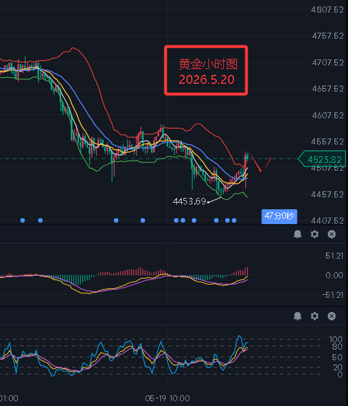348x406 pixels.
Task: Close the MACD indicator panel
Action: (x=331, y=234)
